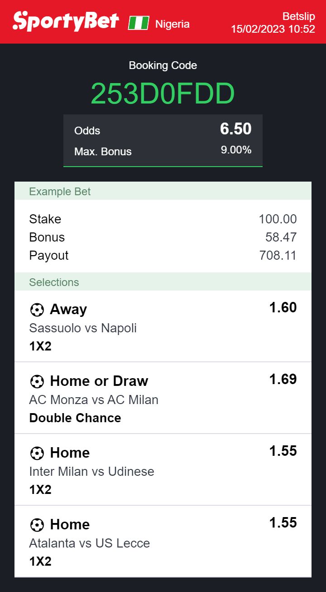This screenshot has width=326, height=592.
Task: Click the 1.60 odds for Napoli away
Action: (x=283, y=308)
